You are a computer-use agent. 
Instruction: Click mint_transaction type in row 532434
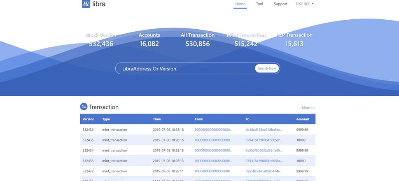tap(114, 151)
